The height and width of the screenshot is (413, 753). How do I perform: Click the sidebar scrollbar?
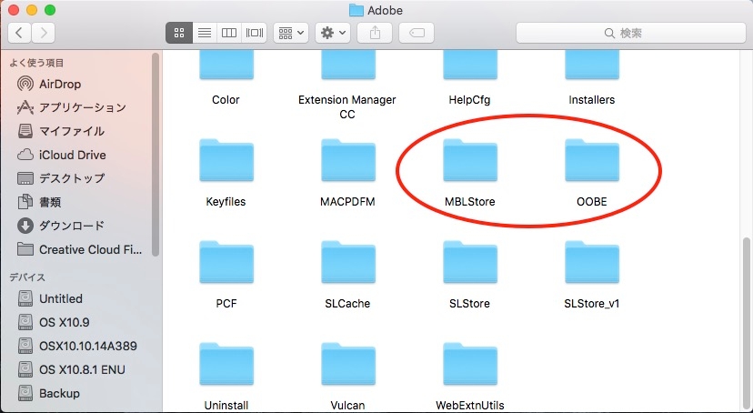156,155
